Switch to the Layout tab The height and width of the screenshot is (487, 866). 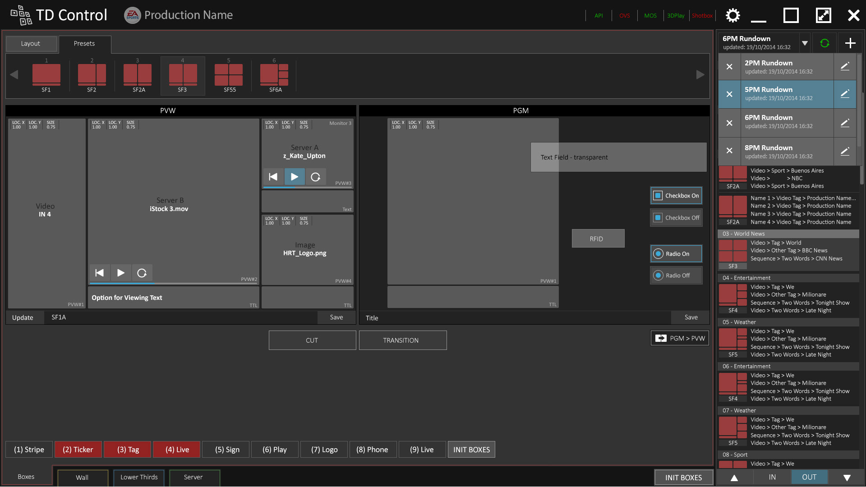point(31,44)
